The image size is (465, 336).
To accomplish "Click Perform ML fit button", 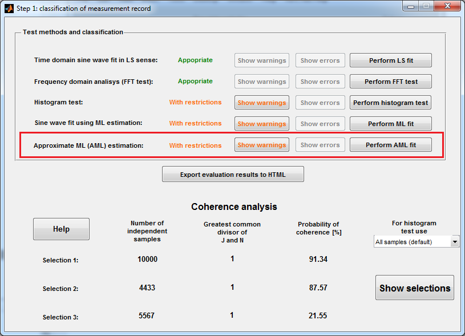I will (391, 124).
